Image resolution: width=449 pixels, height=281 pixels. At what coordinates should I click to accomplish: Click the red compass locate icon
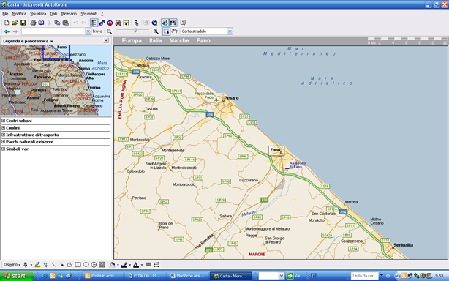pos(110,23)
